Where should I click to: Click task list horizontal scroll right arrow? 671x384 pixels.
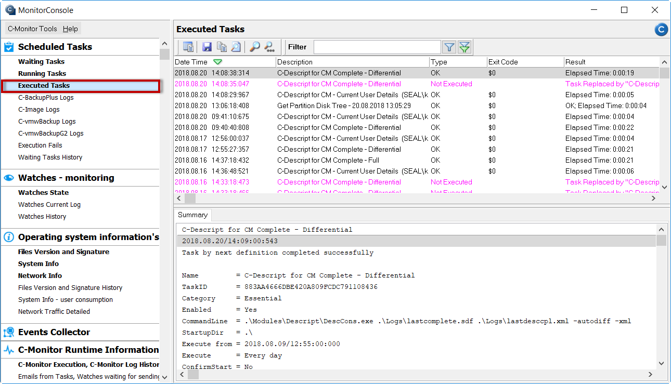(x=654, y=198)
